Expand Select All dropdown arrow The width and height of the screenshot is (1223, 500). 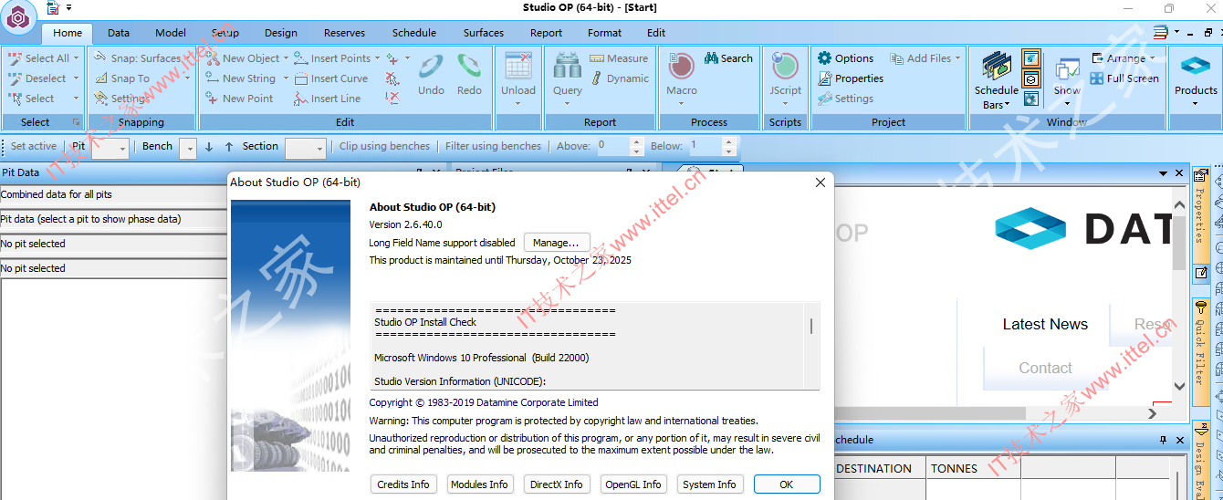pyautogui.click(x=77, y=58)
